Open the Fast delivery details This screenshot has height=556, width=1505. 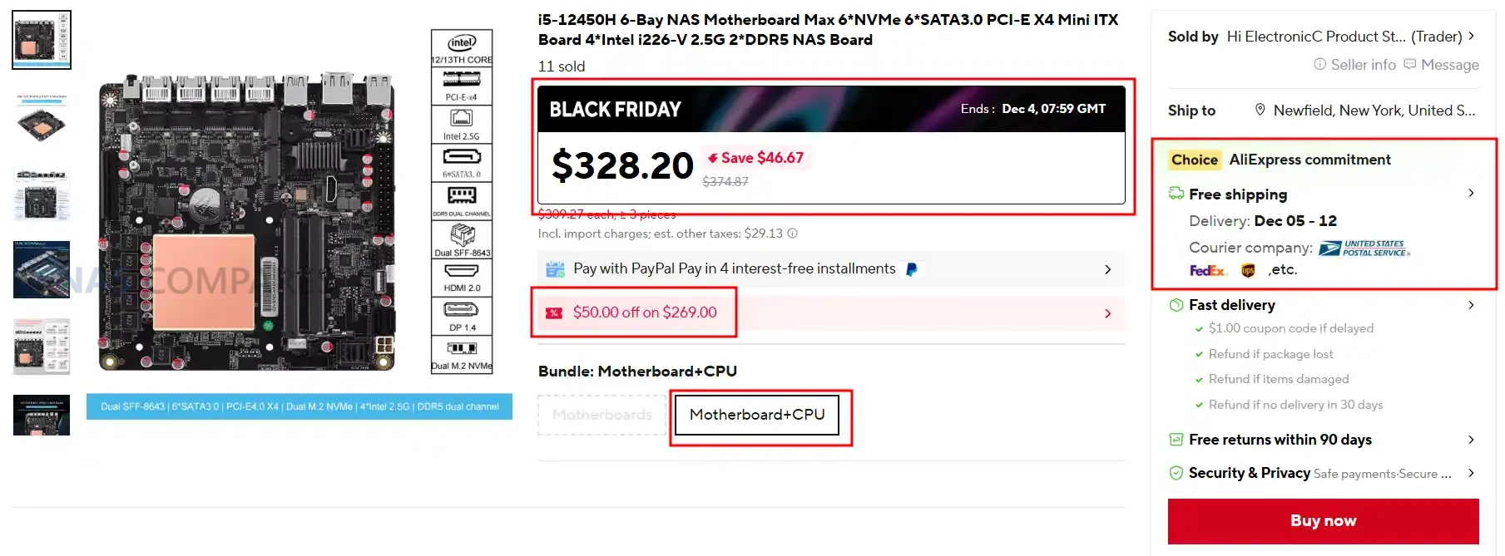coord(1471,305)
